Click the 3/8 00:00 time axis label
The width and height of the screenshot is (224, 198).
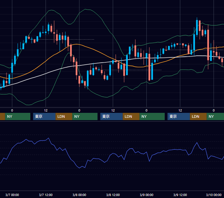(79, 195)
